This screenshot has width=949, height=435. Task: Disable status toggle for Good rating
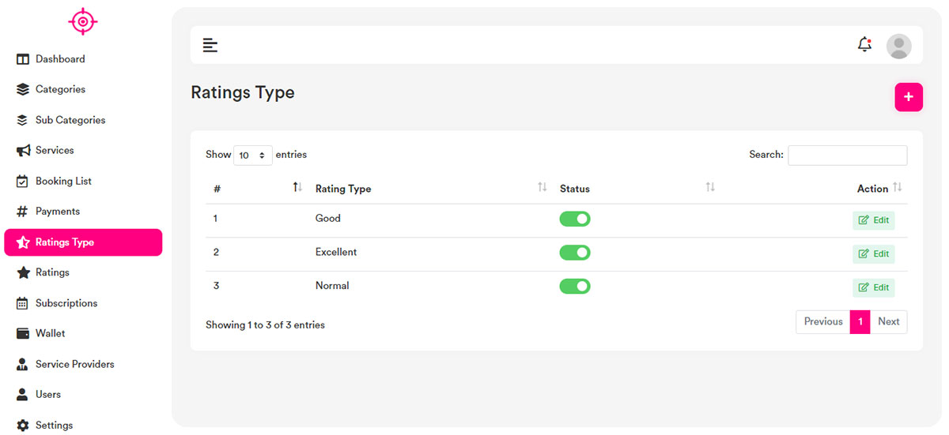[575, 219]
